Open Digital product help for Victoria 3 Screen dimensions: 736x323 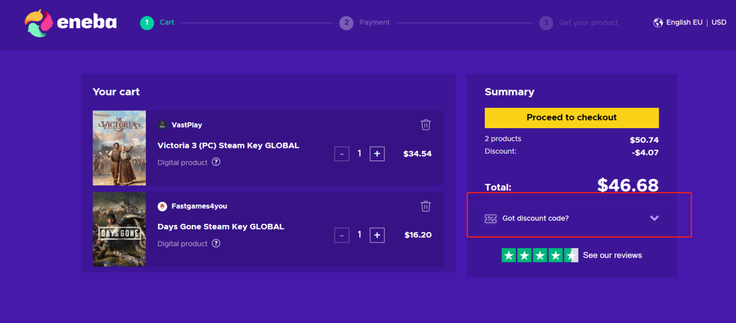click(x=216, y=162)
